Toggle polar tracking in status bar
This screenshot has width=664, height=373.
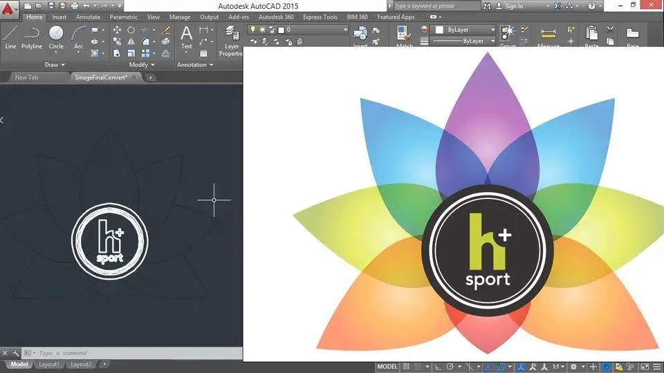450,367
